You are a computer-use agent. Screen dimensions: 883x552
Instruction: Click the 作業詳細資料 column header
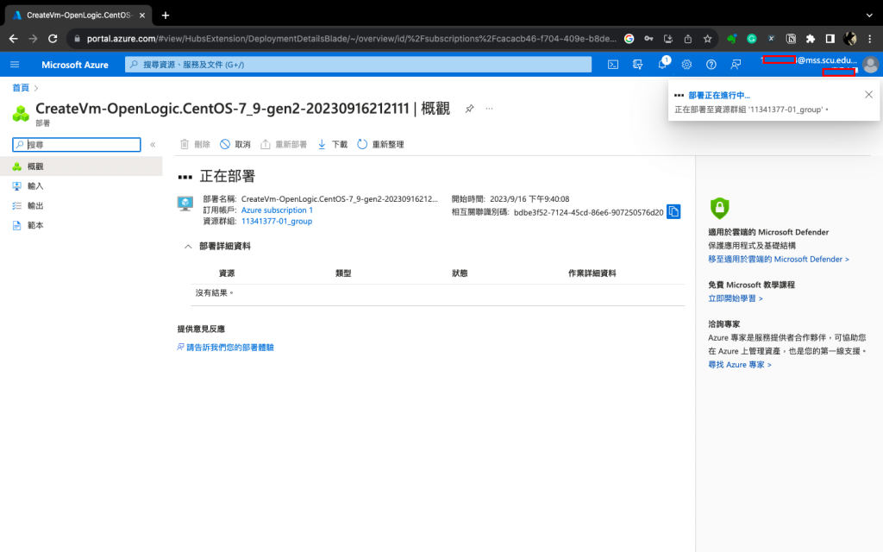[x=592, y=273]
